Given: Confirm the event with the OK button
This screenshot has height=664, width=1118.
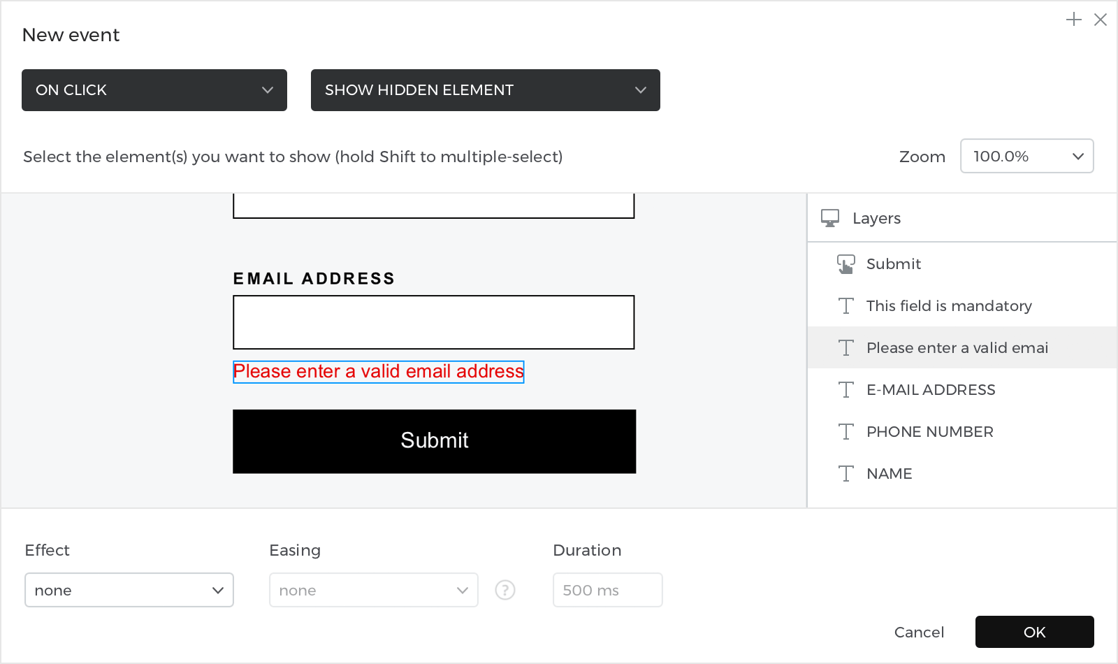Looking at the screenshot, I should coord(1035,632).
